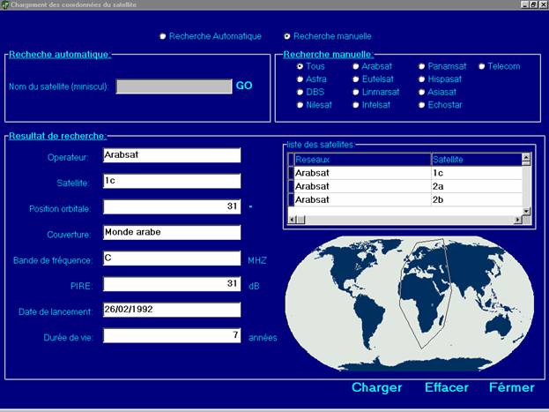This screenshot has height=412, width=549.
Task: Select the Arabsat cell in the 1c row
Action: click(x=362, y=173)
